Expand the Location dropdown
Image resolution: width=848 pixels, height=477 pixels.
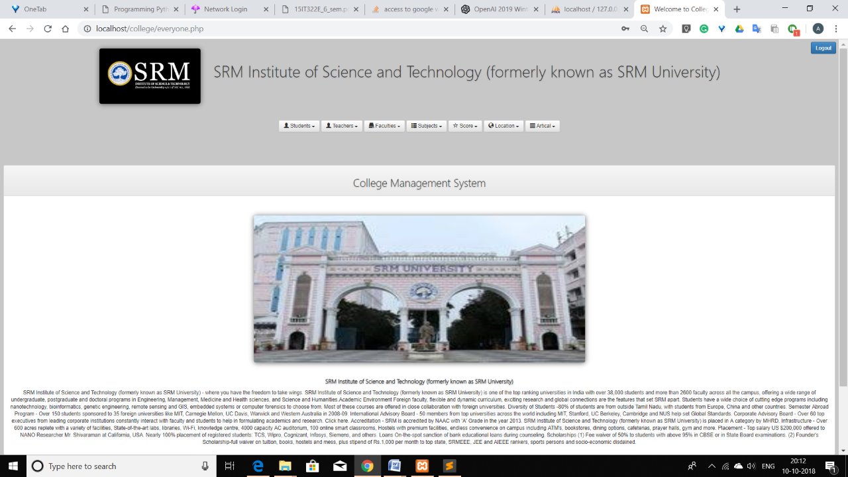[x=503, y=125]
